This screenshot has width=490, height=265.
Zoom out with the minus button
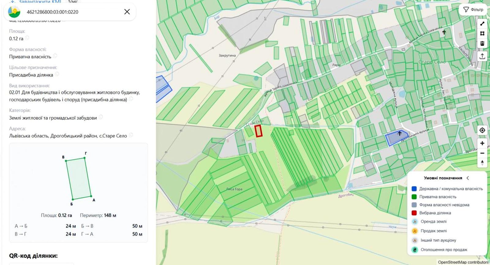(x=482, y=153)
